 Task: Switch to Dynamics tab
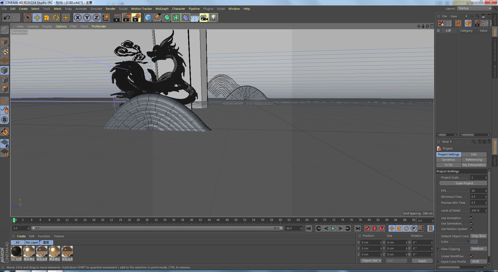[448, 160]
